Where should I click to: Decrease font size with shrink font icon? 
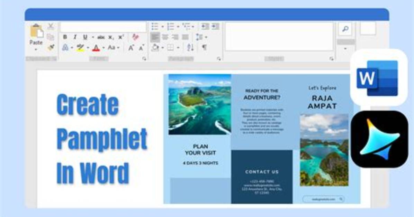[142, 48]
